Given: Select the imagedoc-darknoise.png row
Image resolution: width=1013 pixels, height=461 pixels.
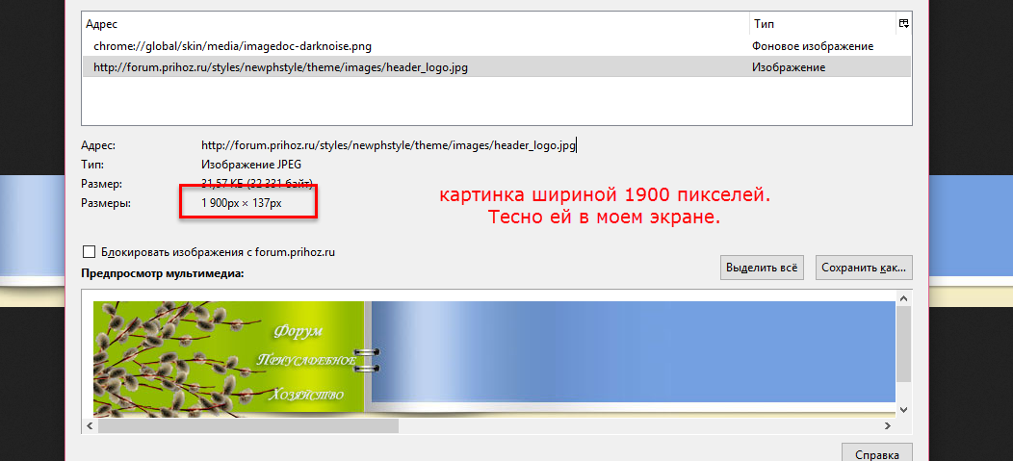Looking at the screenshot, I should pyautogui.click(x=231, y=45).
